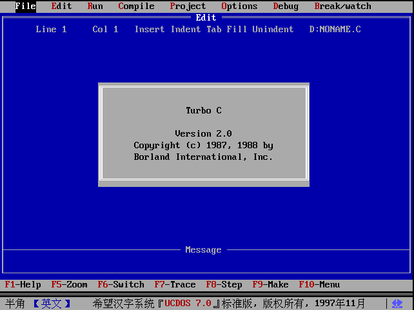Click the Edit window title
Image resolution: width=414 pixels, height=310 pixels.
point(206,17)
